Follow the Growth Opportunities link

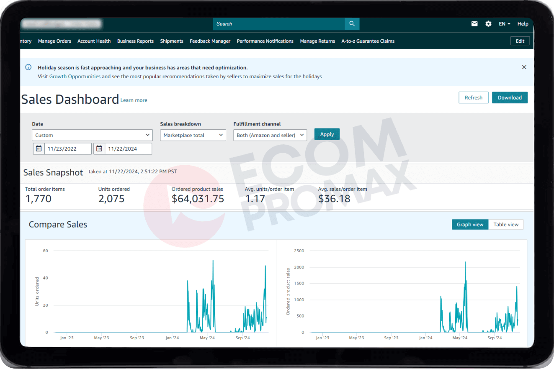pos(75,77)
